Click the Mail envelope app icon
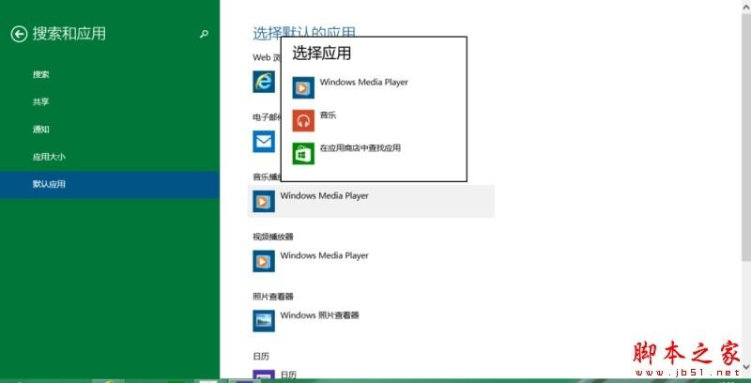Viewport: 751px width, 383px height. [x=264, y=142]
